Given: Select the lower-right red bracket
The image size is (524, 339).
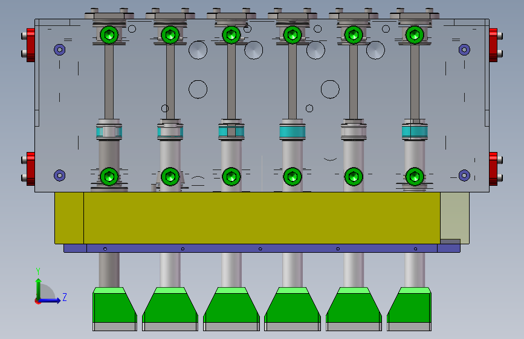Looking at the screenshot, I should 493,169.
